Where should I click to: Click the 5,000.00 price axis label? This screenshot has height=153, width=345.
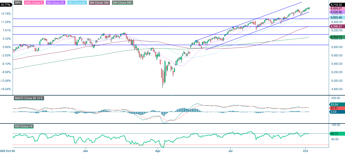pos(337,81)
